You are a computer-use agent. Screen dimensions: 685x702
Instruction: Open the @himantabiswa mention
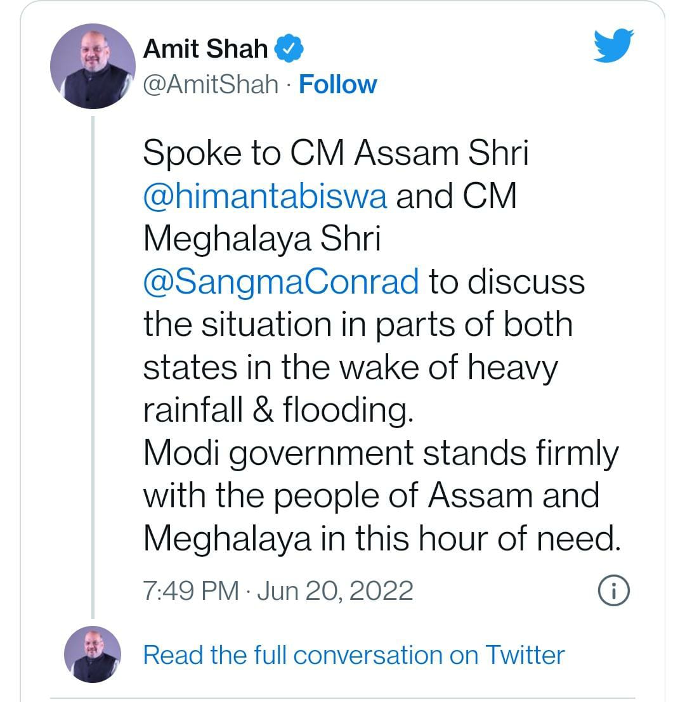(264, 196)
